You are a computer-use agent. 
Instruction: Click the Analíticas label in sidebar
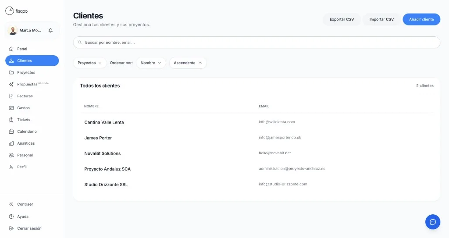point(26,143)
